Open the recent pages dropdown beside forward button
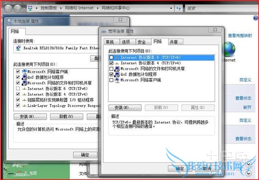This screenshot has width=259, height=180. pyautogui.click(x=24, y=8)
